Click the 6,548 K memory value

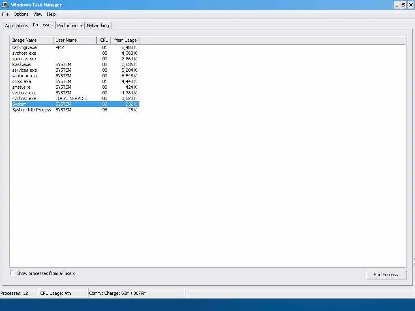129,76
